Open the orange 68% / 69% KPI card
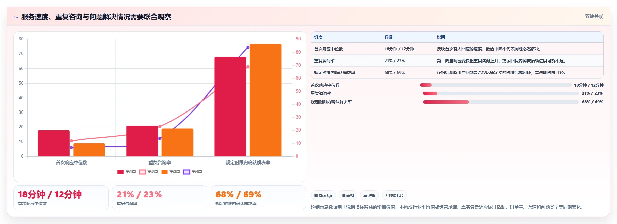This screenshot has width=617, height=224. click(258, 198)
